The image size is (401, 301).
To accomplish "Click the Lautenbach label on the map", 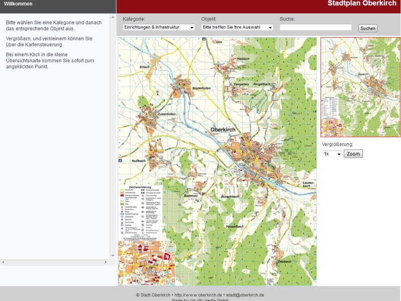I will click(308, 184).
